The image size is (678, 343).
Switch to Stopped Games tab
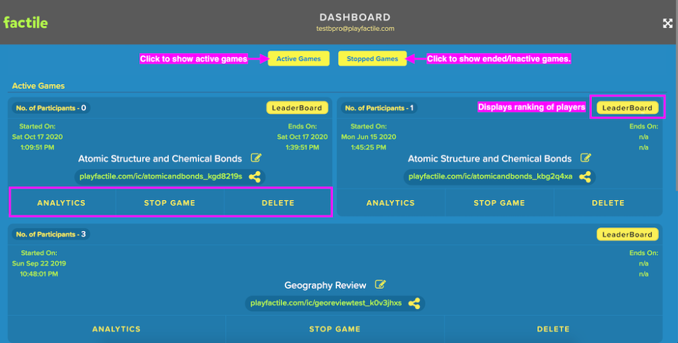click(372, 59)
